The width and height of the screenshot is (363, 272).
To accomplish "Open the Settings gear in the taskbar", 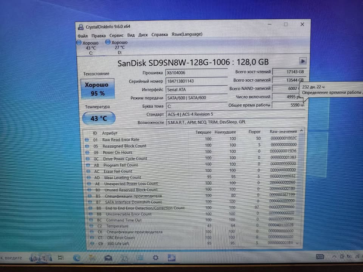I will click(155, 258).
